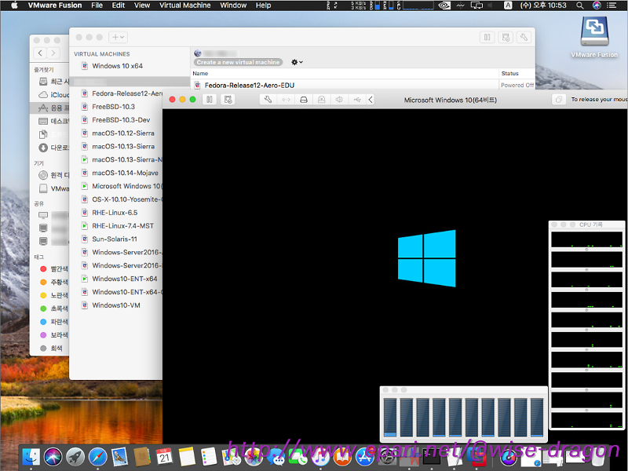Viewport: 628px width, 471px height.
Task: Click library window settings wrench
Action: [524, 37]
